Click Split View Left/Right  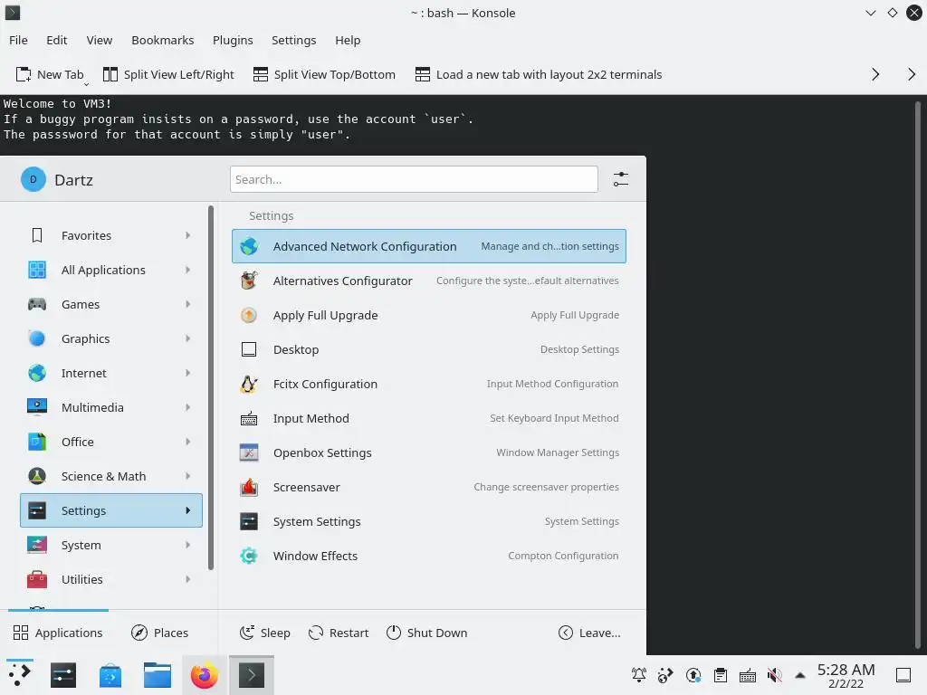point(168,74)
